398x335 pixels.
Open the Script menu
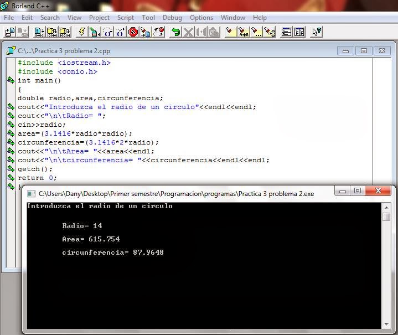tap(126, 18)
